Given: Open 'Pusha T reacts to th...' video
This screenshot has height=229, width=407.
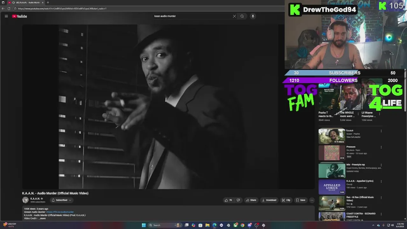Looking at the screenshot, I should click(x=326, y=114).
